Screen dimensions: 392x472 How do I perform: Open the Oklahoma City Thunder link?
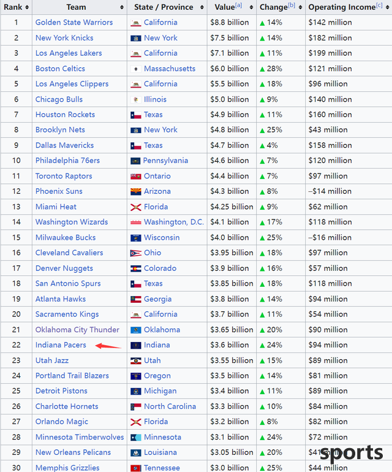[x=77, y=330]
